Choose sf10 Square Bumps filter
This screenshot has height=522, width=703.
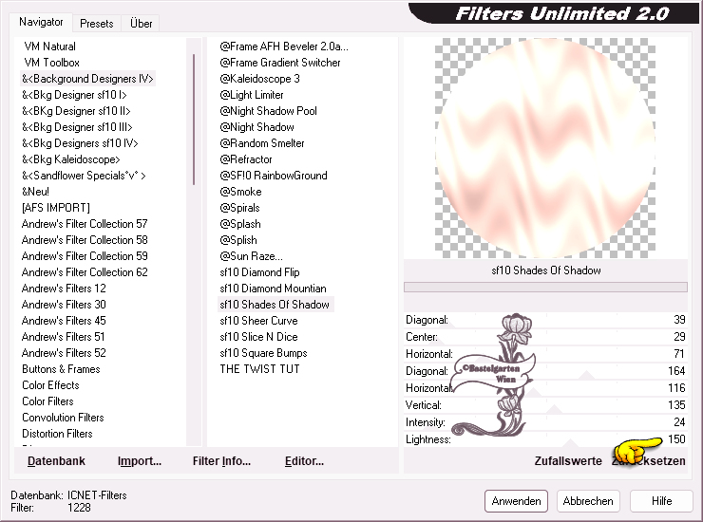click(264, 353)
